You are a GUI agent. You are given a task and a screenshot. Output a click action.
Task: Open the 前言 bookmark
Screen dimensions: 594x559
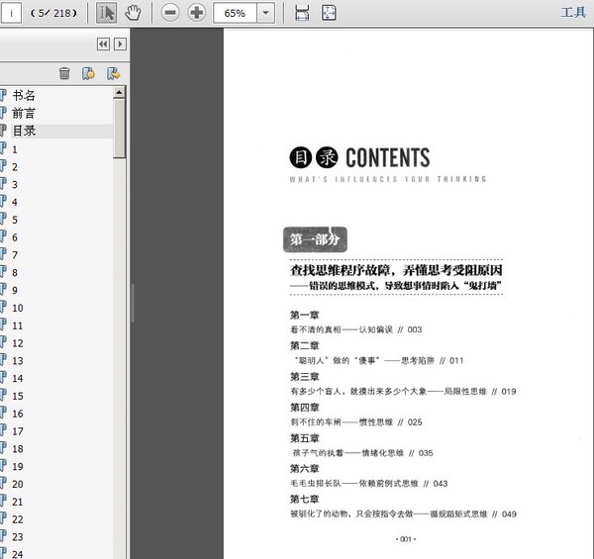click(x=24, y=113)
